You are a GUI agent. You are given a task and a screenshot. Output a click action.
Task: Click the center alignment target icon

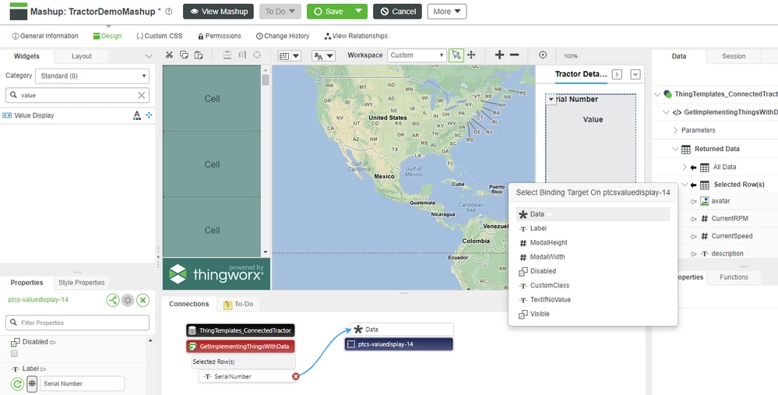point(256,55)
